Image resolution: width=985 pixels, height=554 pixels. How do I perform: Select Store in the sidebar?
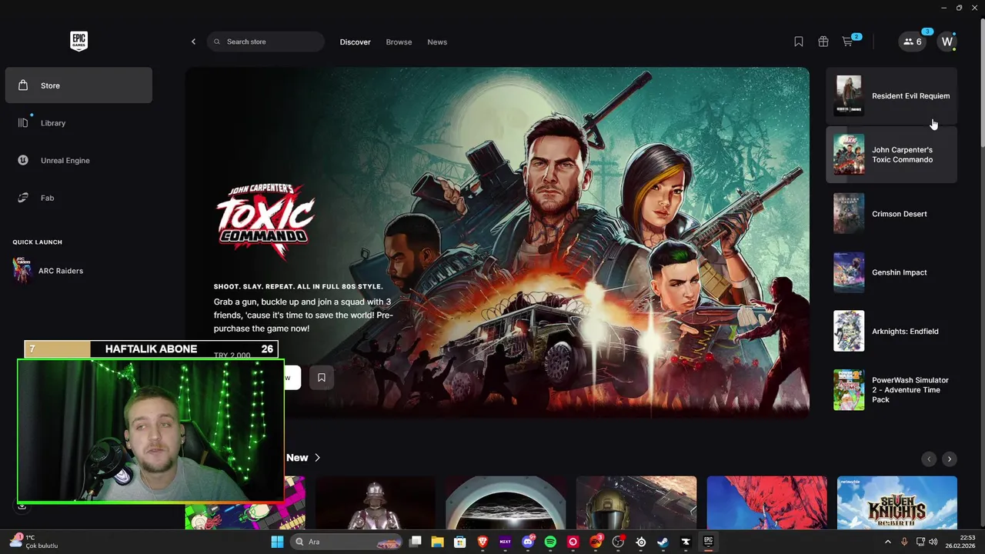coord(78,85)
